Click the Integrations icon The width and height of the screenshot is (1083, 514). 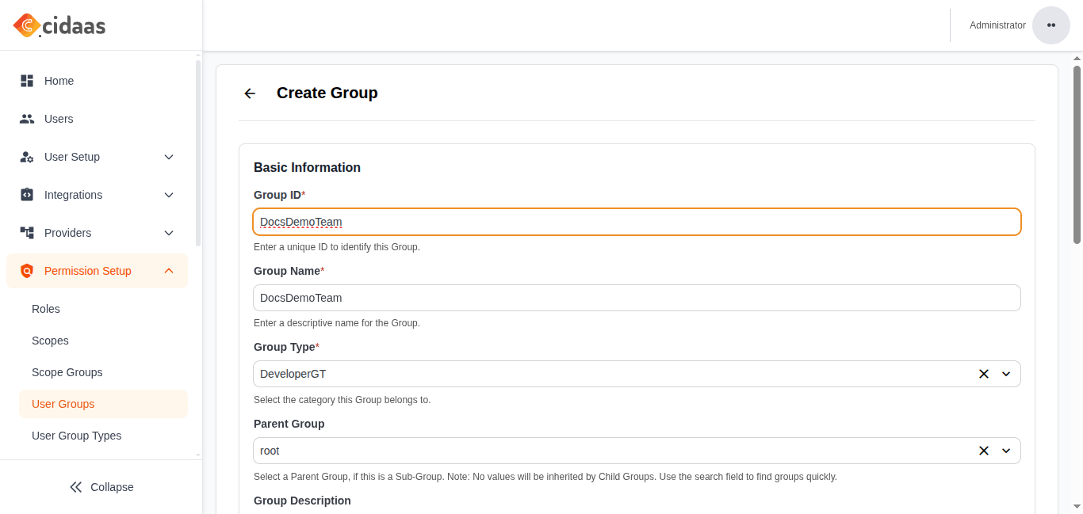(x=27, y=195)
